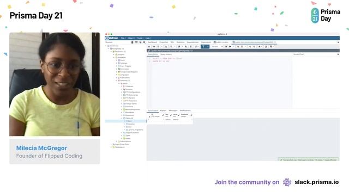Screen dimensions: 349x196
Task: Expand the Login/Group Roles node
Action: pos(111,144)
